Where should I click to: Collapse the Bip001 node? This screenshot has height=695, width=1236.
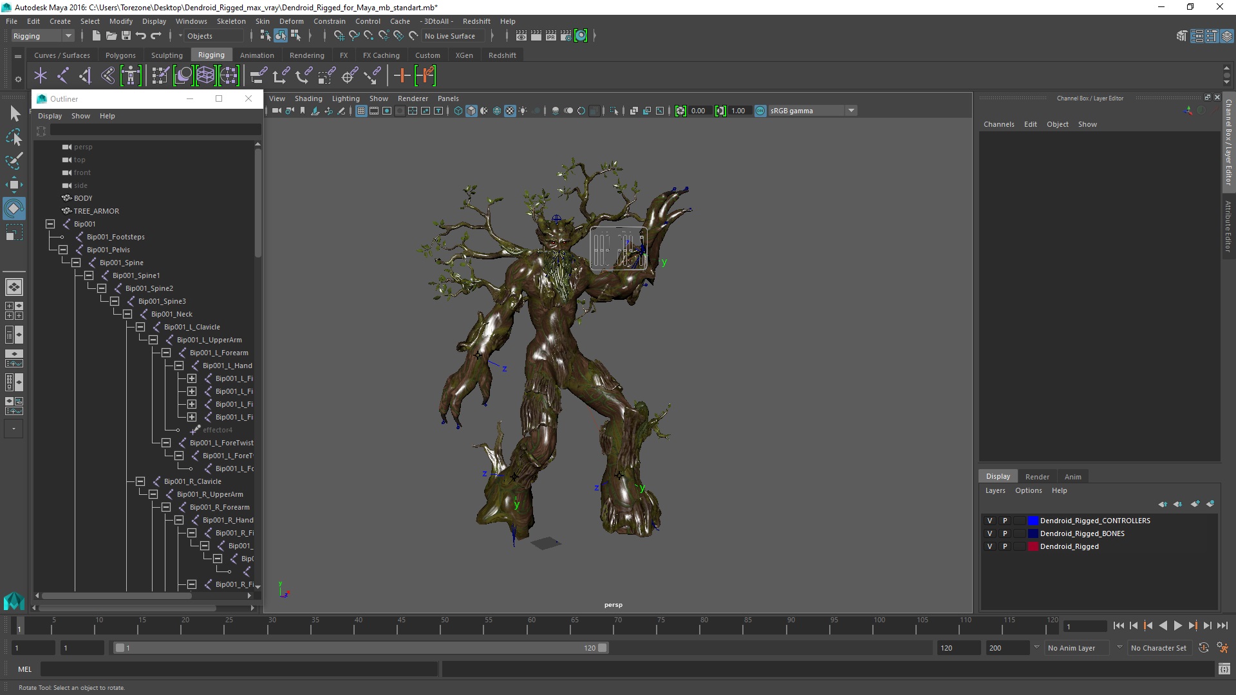tap(50, 224)
